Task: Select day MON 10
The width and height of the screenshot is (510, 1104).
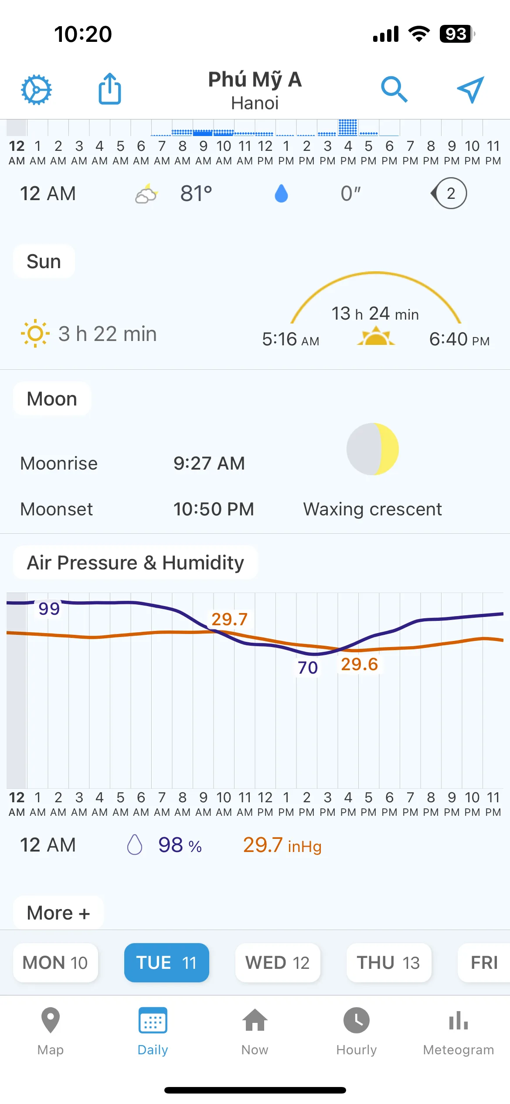Action: (55, 962)
